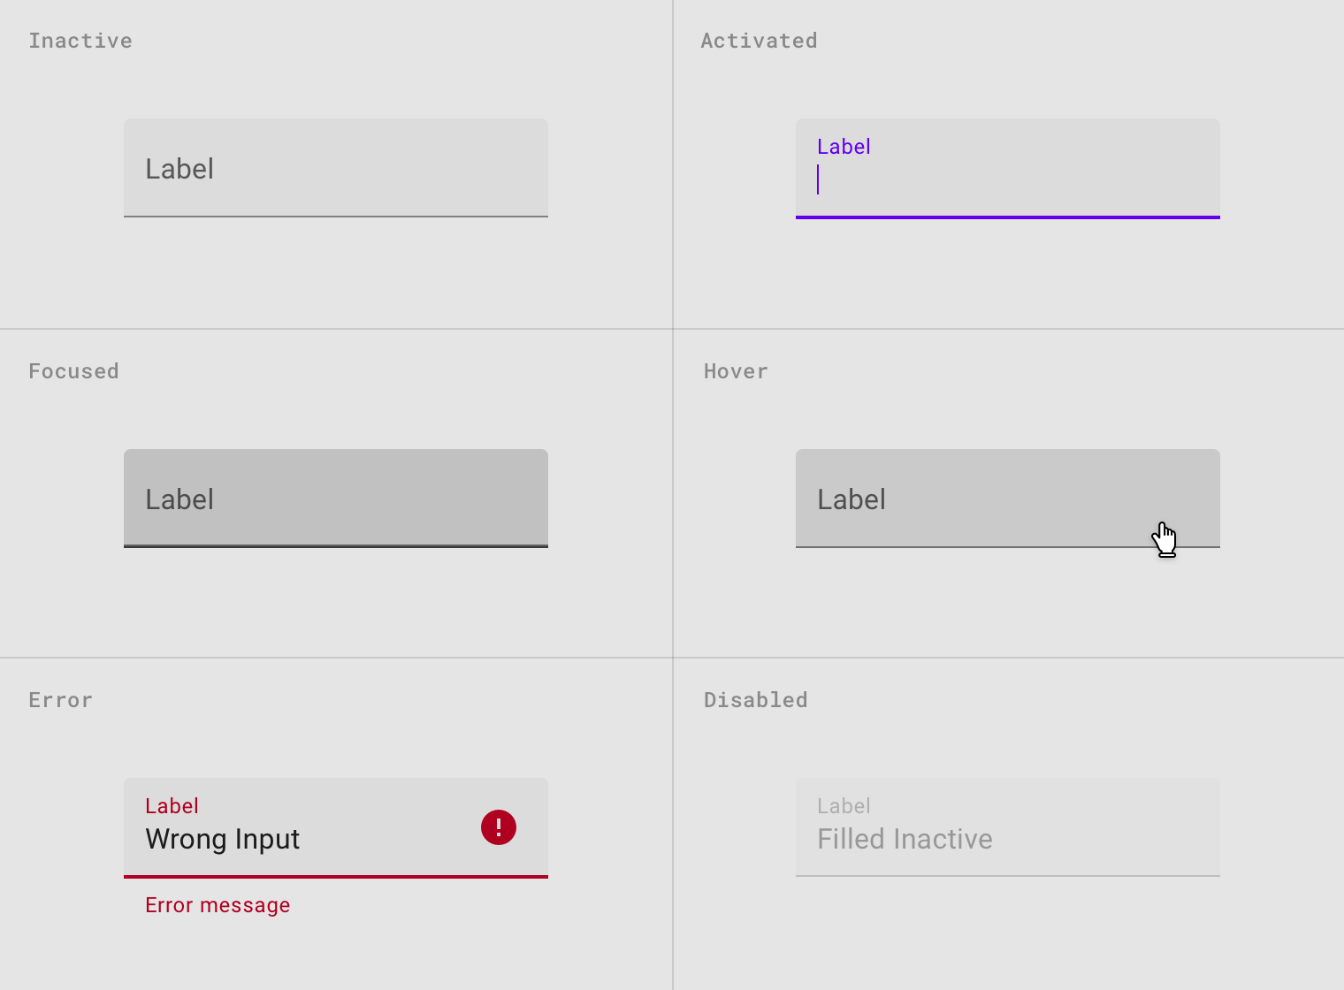
Task: Click the hand cursor icon in Hover field
Action: (x=1165, y=539)
